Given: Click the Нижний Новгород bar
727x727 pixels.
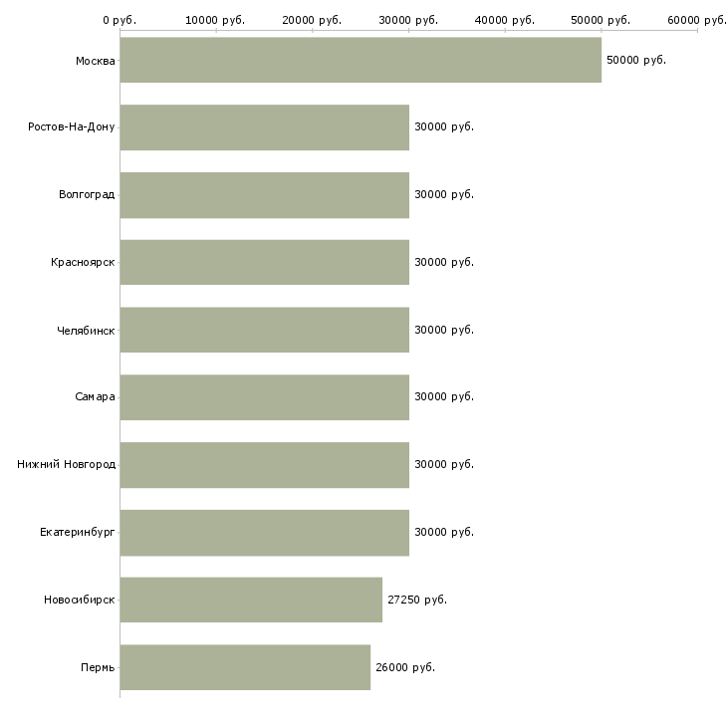Looking at the screenshot, I should tap(264, 465).
